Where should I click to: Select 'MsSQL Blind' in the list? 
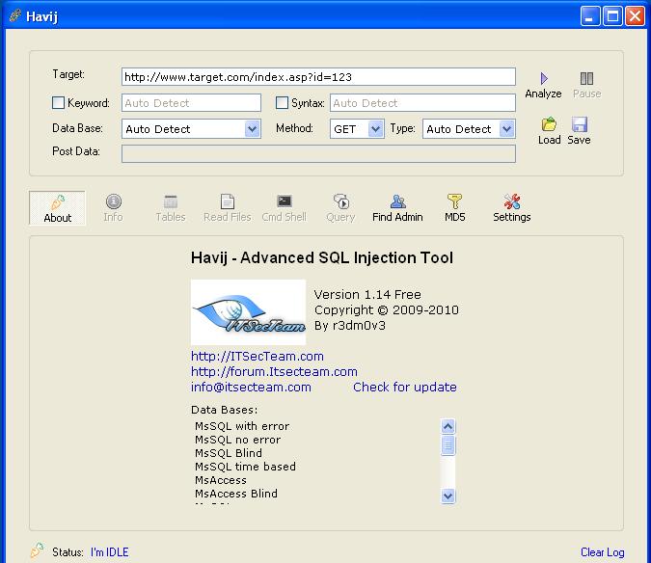click(x=229, y=453)
